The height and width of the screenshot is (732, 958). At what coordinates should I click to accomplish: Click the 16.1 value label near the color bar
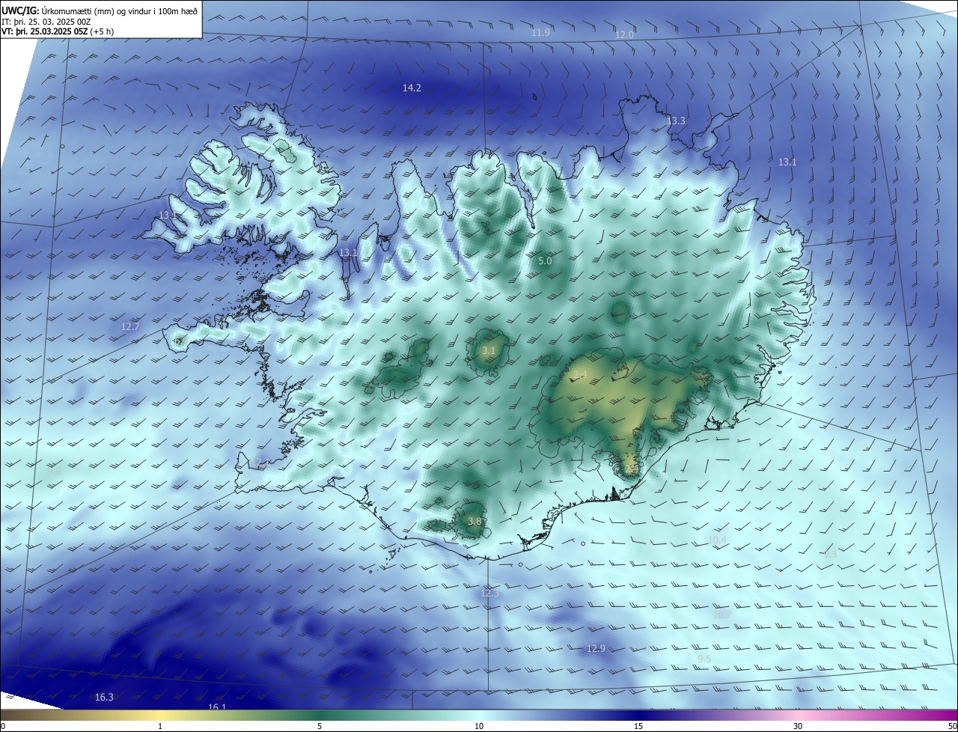pyautogui.click(x=217, y=706)
